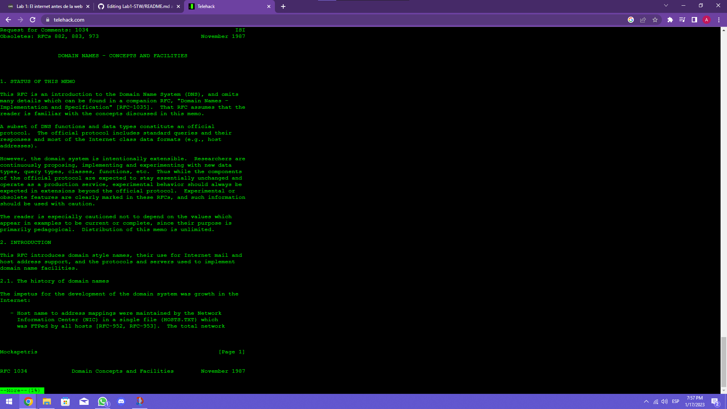
Task: Switch to Editing Lab1-STW README tab
Action: point(139,6)
